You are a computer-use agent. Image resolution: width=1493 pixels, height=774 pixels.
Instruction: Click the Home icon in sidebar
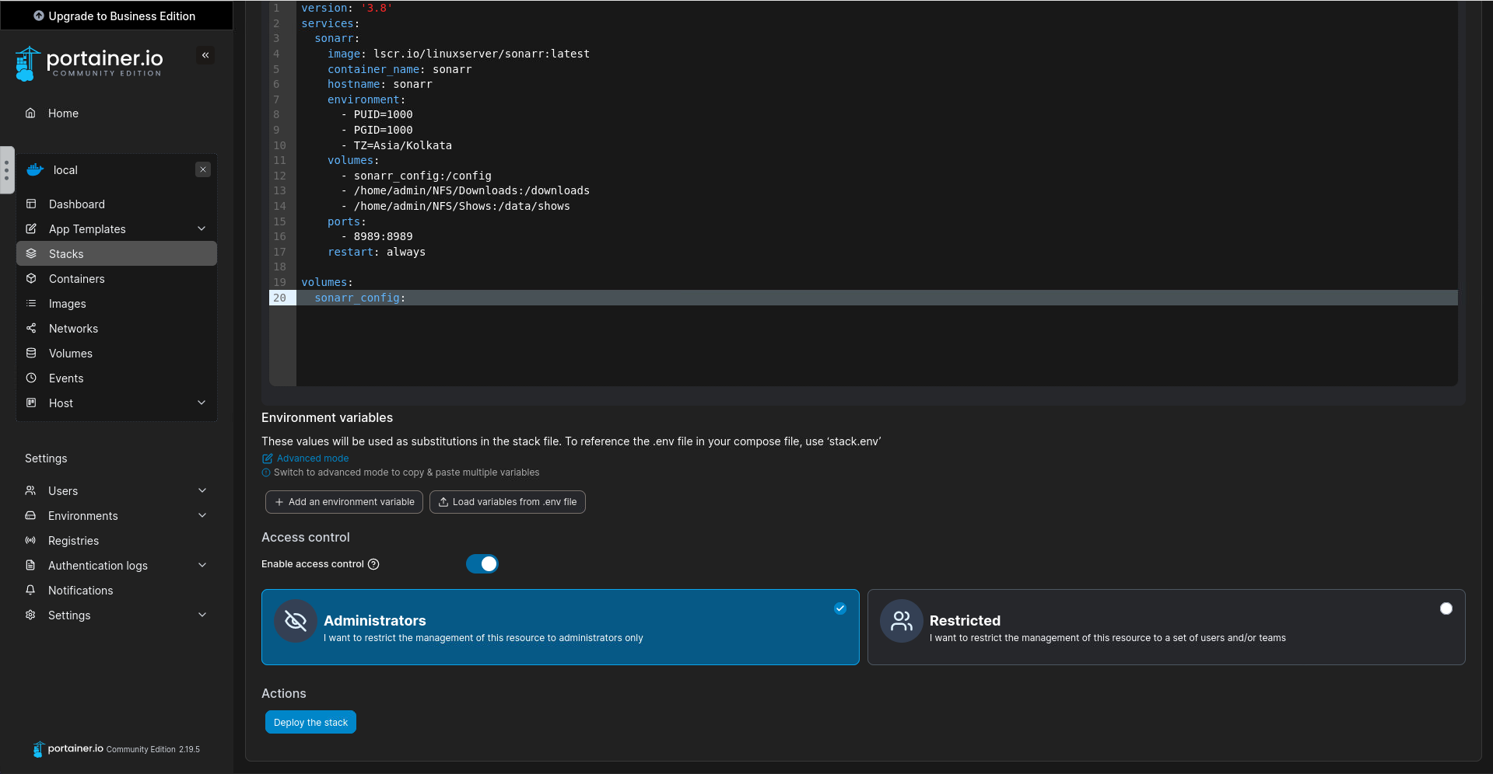[30, 113]
